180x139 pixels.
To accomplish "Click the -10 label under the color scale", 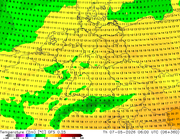I will tap(25, 138).
